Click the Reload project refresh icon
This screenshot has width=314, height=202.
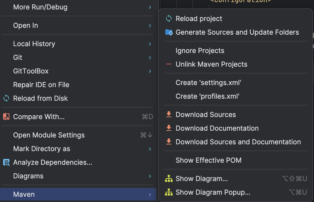coord(169,19)
